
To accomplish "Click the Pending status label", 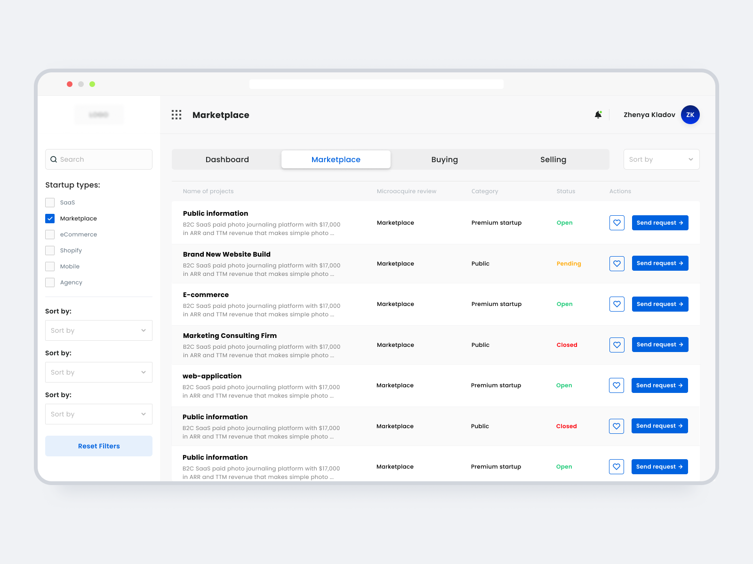I will (569, 264).
